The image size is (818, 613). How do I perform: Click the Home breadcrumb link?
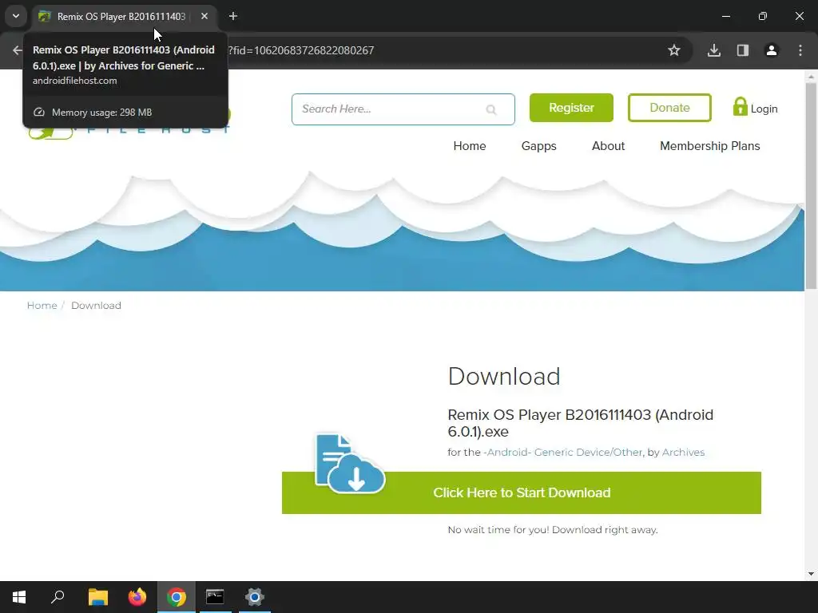(42, 306)
